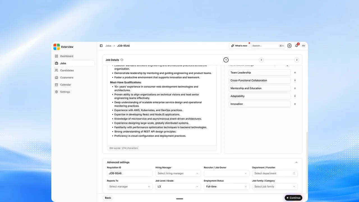
Task: Focus the Search field
Action: tap(268, 46)
